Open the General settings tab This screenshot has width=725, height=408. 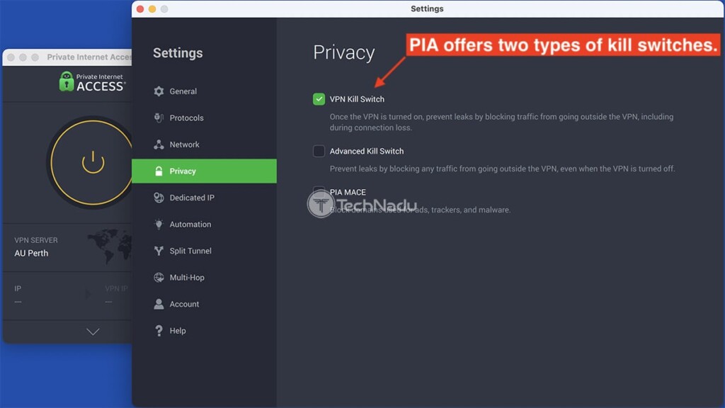click(x=205, y=91)
